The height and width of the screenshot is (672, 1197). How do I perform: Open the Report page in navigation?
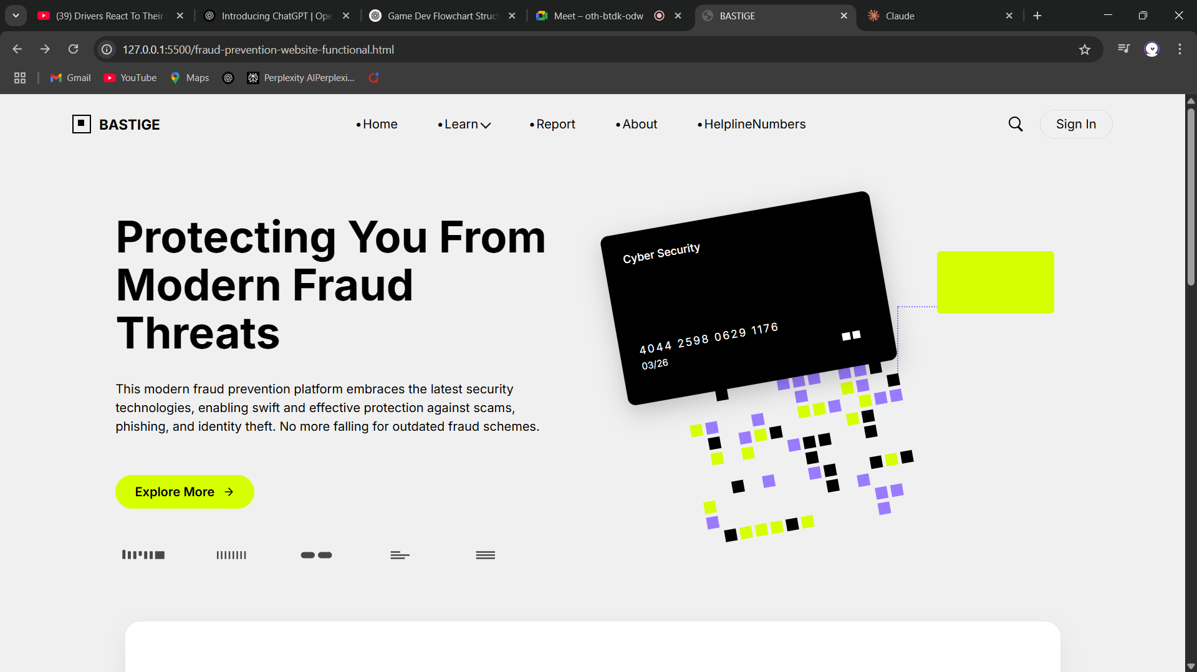coord(552,124)
